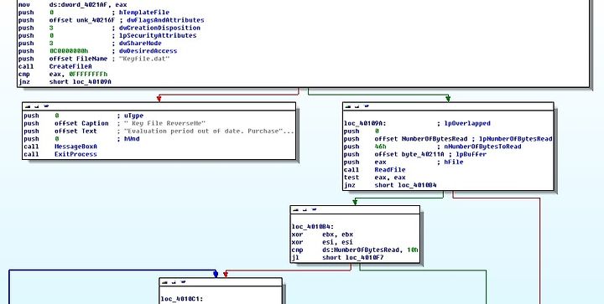Select the loc_4010C1 label line

click(x=181, y=299)
